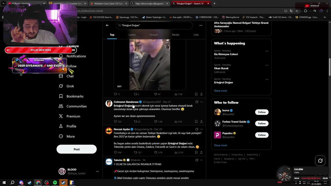The height and width of the screenshot is (186, 331).
Task: Share the video tweet via share icon
Action: (201, 94)
